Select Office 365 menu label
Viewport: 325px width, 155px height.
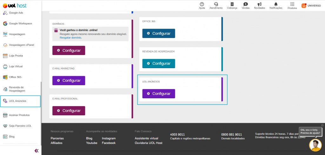point(15,77)
